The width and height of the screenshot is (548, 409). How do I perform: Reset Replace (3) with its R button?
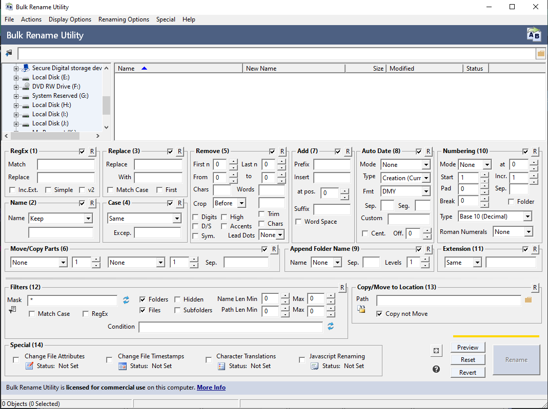click(179, 152)
